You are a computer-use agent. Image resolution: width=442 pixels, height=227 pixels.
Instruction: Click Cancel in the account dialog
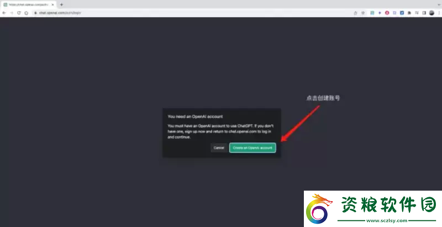219,148
